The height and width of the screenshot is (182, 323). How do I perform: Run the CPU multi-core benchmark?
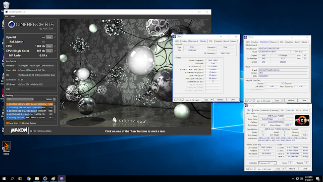[x=49, y=46]
